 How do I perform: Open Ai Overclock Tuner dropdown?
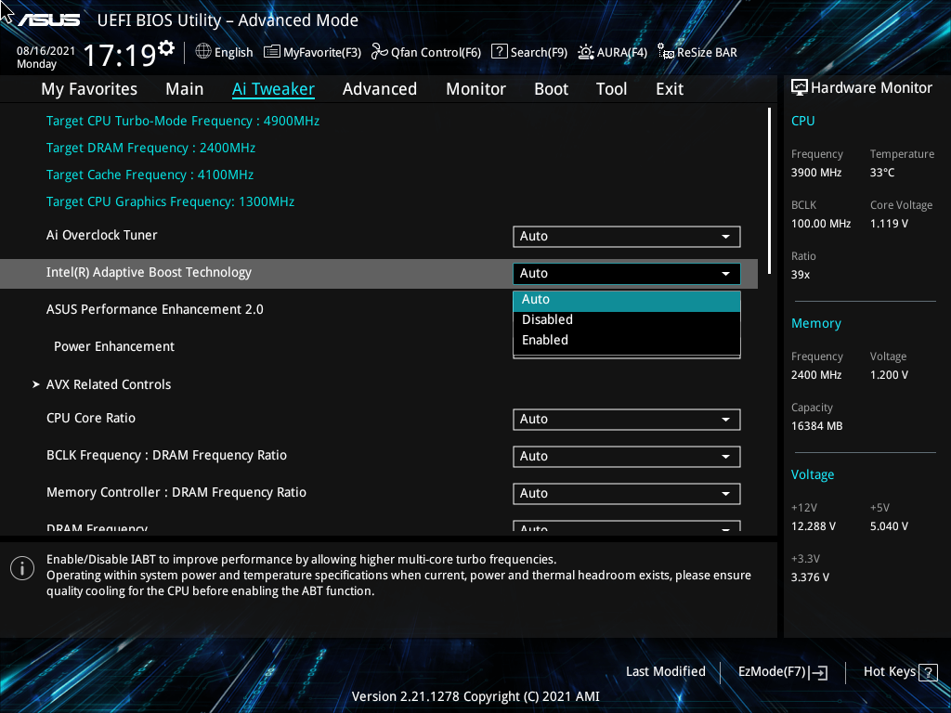tap(627, 237)
